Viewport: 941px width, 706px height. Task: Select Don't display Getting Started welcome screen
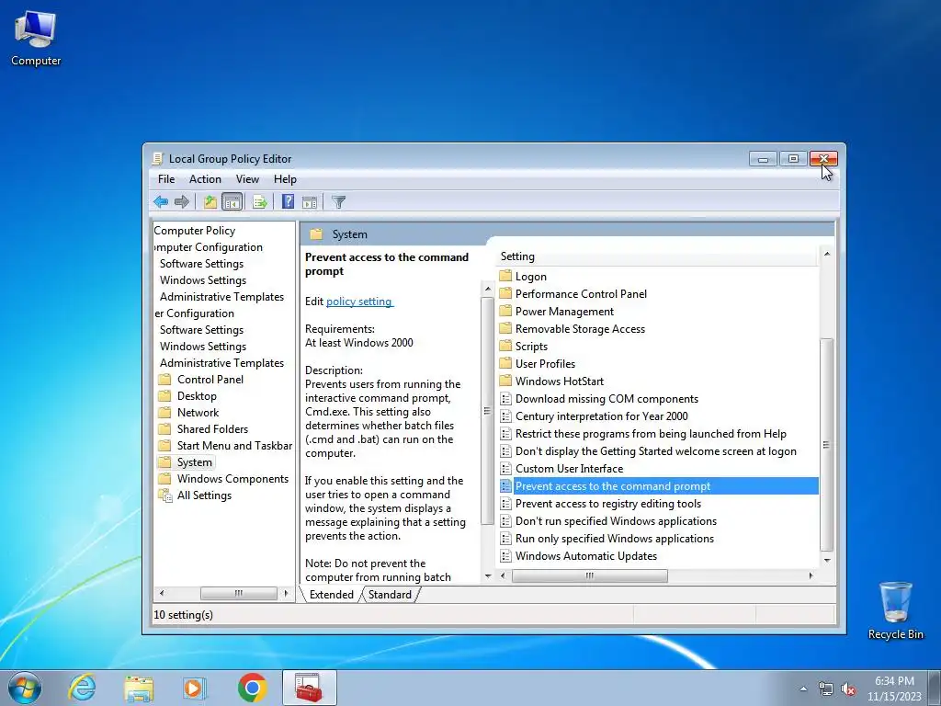656,451
